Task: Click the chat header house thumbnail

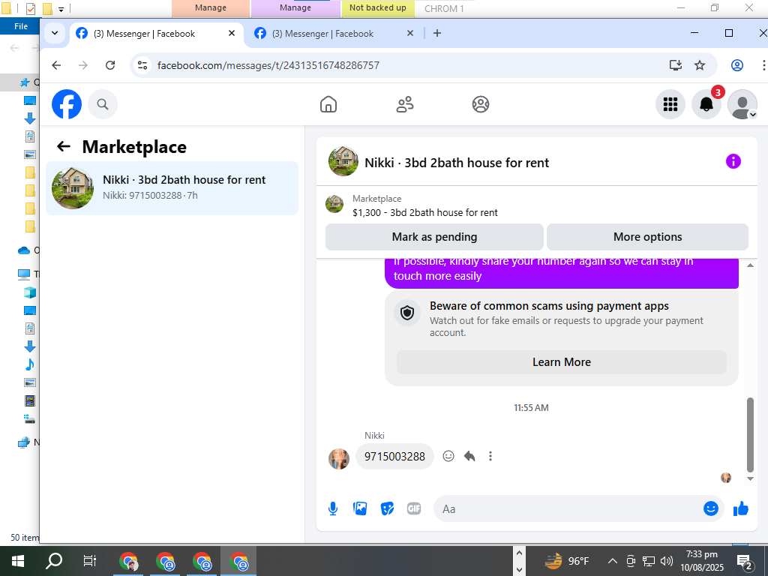Action: pyautogui.click(x=343, y=161)
